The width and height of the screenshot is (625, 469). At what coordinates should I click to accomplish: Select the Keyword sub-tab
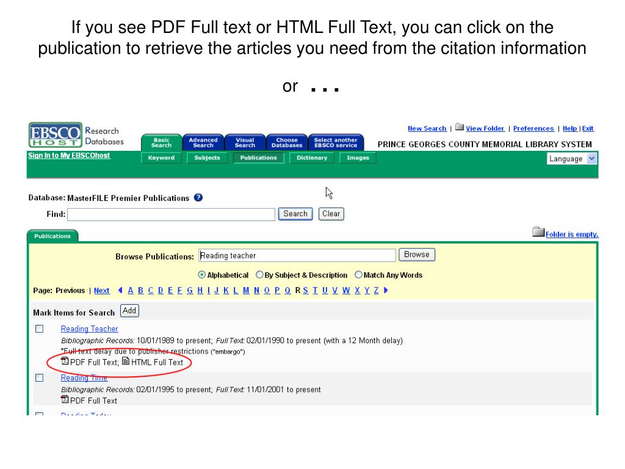click(x=161, y=158)
